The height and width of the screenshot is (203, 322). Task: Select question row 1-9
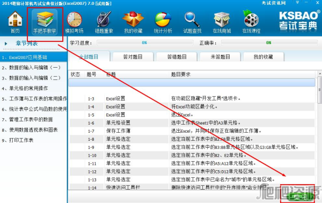[192, 147]
